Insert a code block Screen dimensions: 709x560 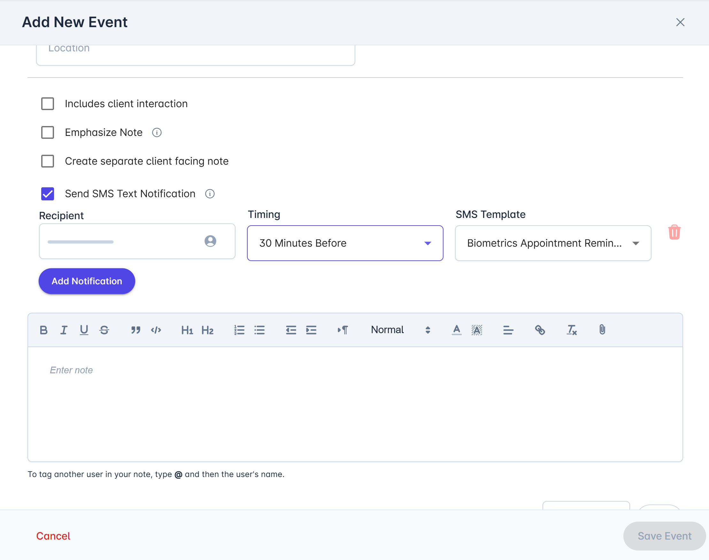[156, 330]
